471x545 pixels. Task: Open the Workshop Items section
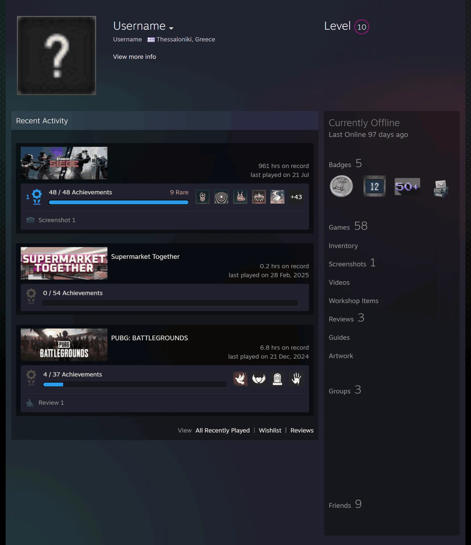click(x=353, y=301)
